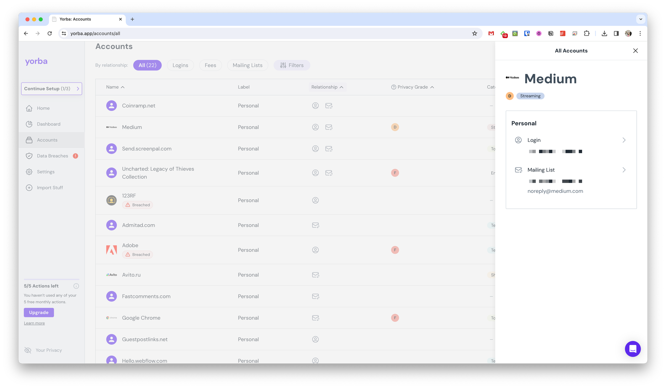
Task: Click the Actions left info icon
Action: (x=76, y=286)
